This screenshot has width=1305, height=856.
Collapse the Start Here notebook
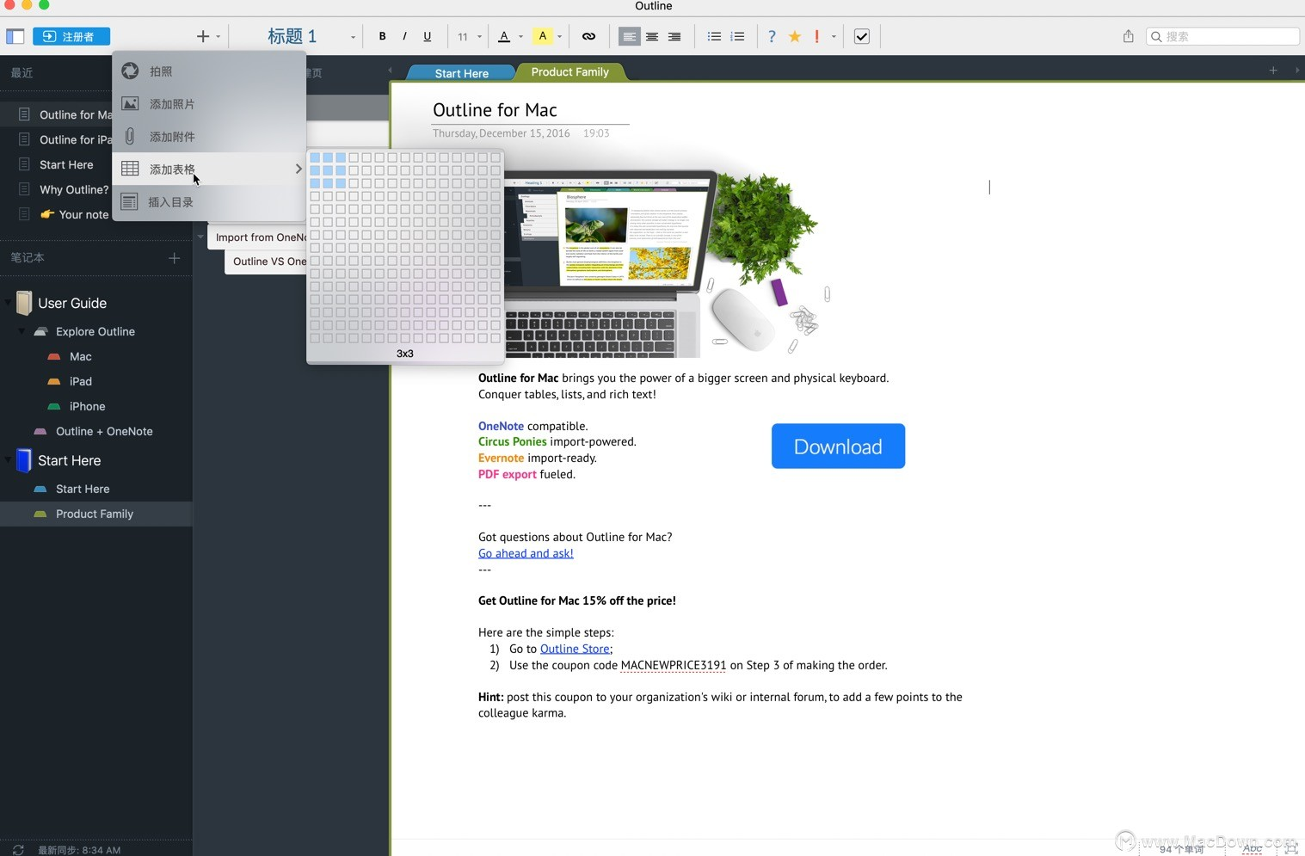coord(9,460)
